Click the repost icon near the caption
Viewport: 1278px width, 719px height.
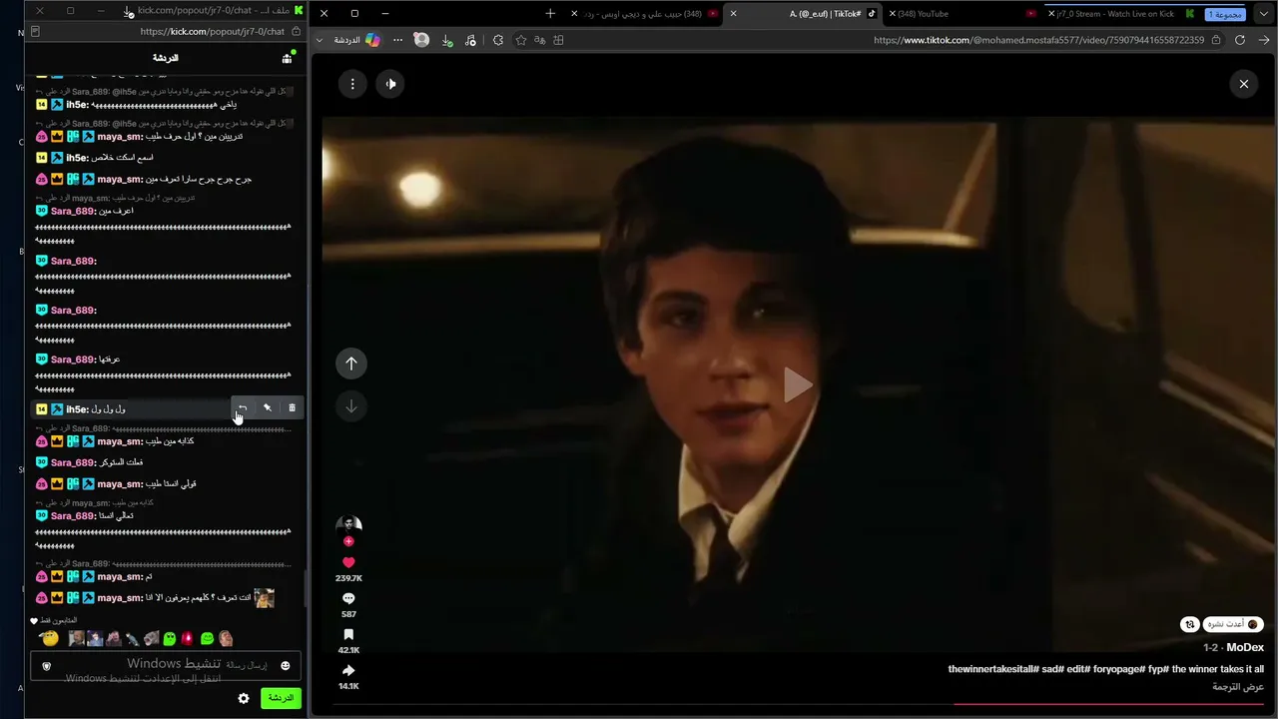[1189, 624]
